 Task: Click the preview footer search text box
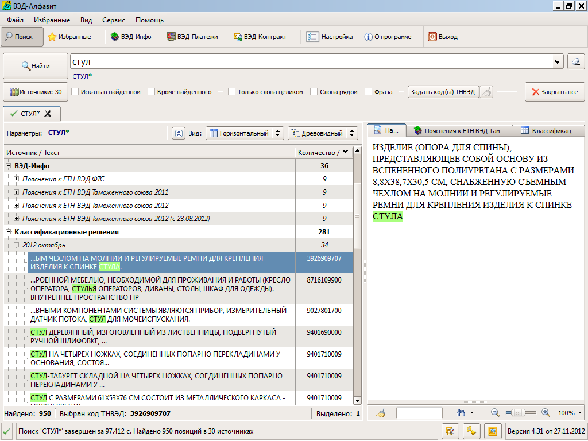tap(419, 413)
